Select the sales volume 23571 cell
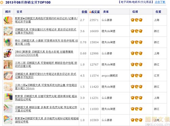Image resolution: width=170 pixels, height=126 pixels. click(x=94, y=20)
